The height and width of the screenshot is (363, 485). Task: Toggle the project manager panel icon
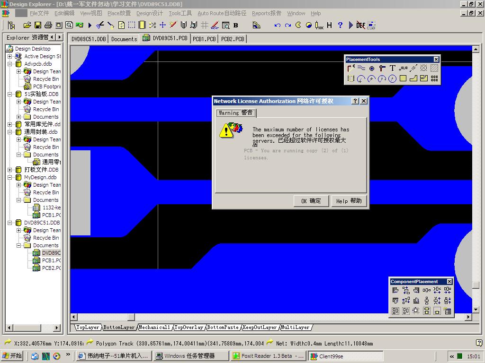point(11,26)
